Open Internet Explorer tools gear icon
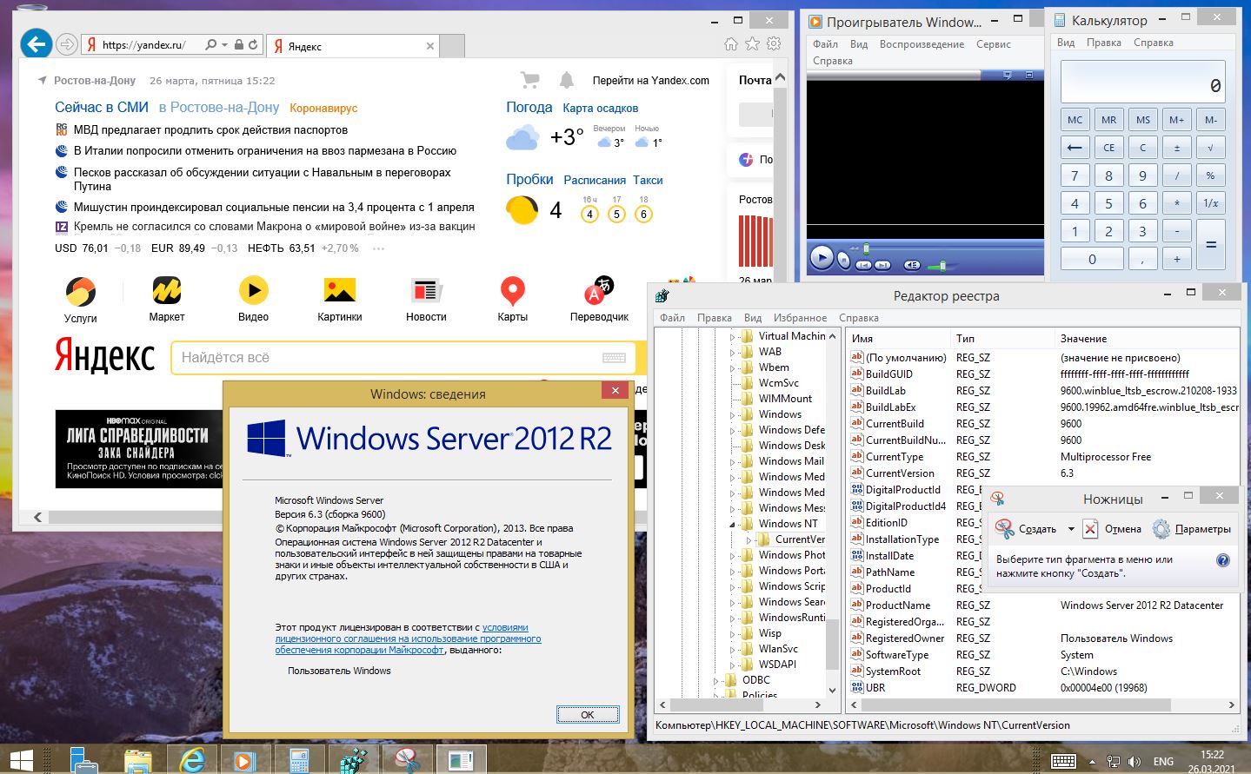Image resolution: width=1251 pixels, height=774 pixels. tap(774, 43)
